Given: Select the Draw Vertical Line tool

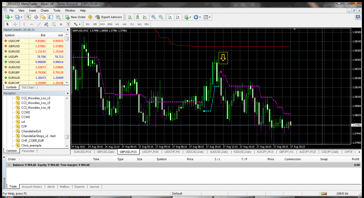Looking at the screenshot, I should (24, 24).
